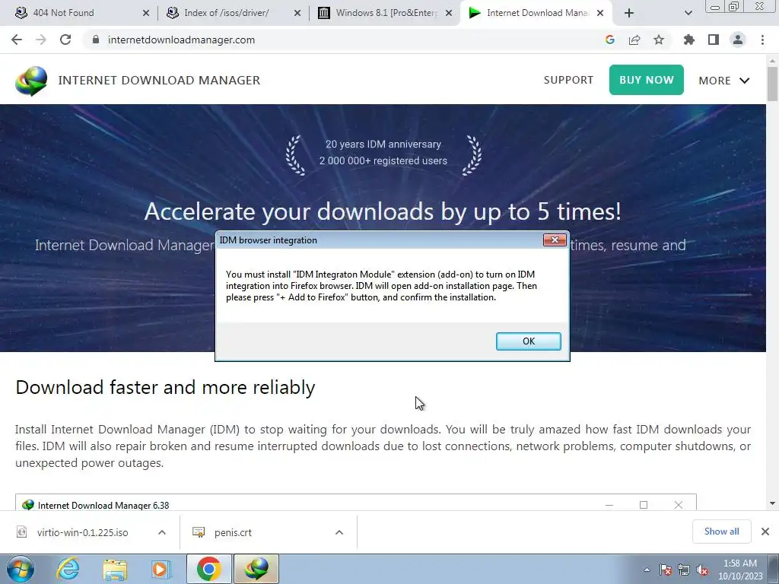Click OK in IDM browser integration dialog
Viewport: 779px width, 584px height.
coord(528,341)
